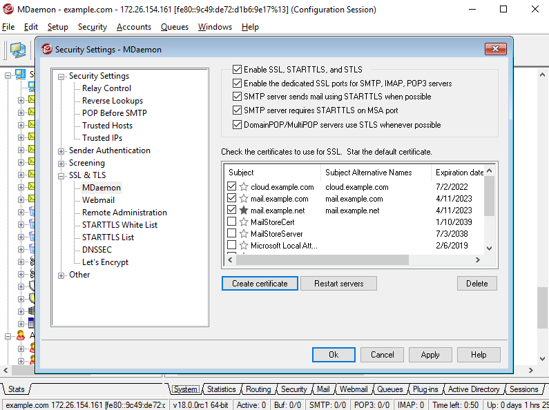Select Let's Encrypt in the settings tree
Screen dimensions: 549x410
(105, 262)
